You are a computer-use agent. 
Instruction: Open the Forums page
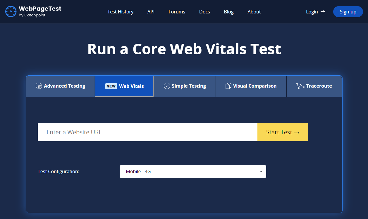(177, 12)
